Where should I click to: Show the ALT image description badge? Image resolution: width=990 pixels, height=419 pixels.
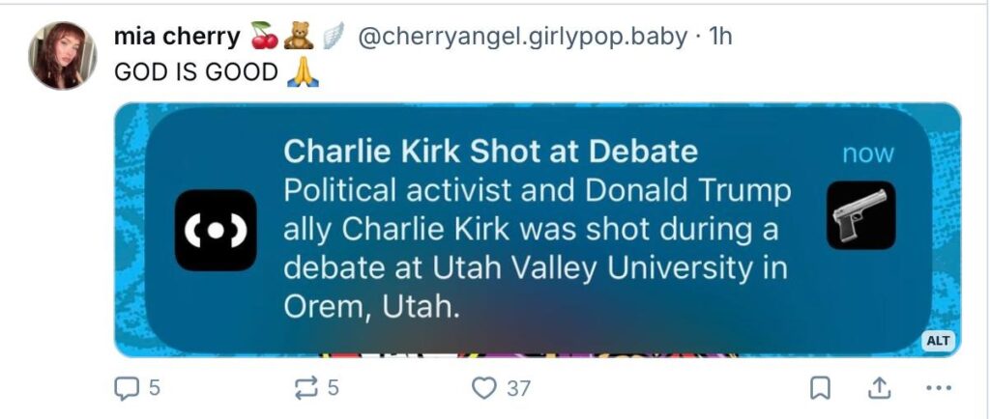pos(938,341)
